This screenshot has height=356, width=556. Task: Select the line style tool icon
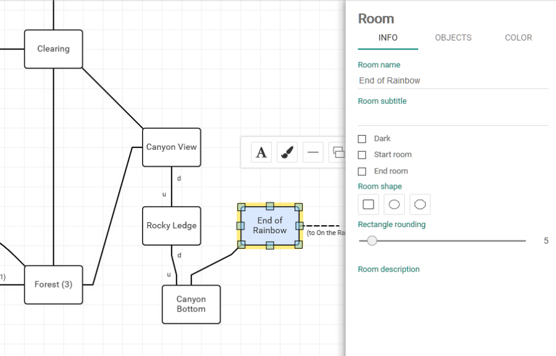pyautogui.click(x=313, y=152)
